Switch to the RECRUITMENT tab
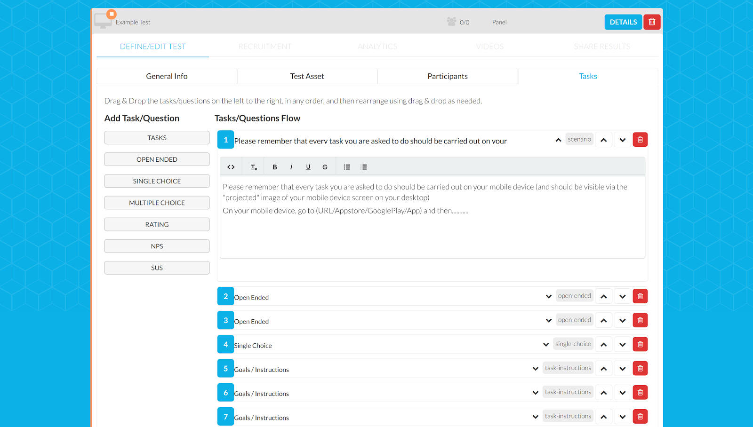Viewport: 753px width, 427px height. point(265,46)
